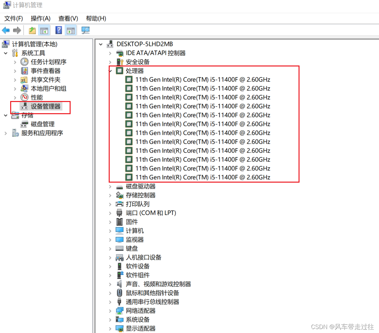Click the Disk Management icon
This screenshot has height=333, width=379.
click(x=24, y=124)
